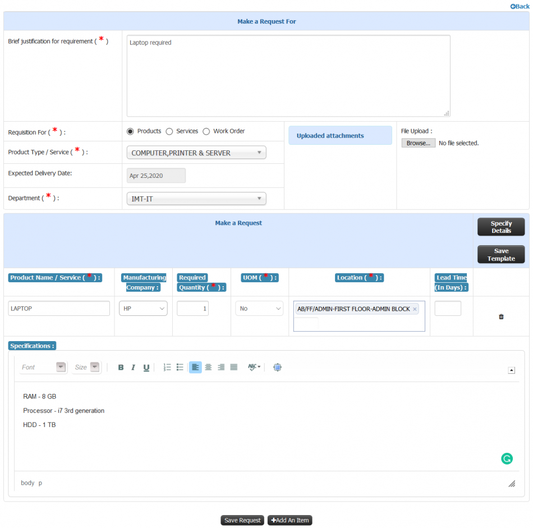
Task: Align text left in editor
Action: (x=195, y=367)
